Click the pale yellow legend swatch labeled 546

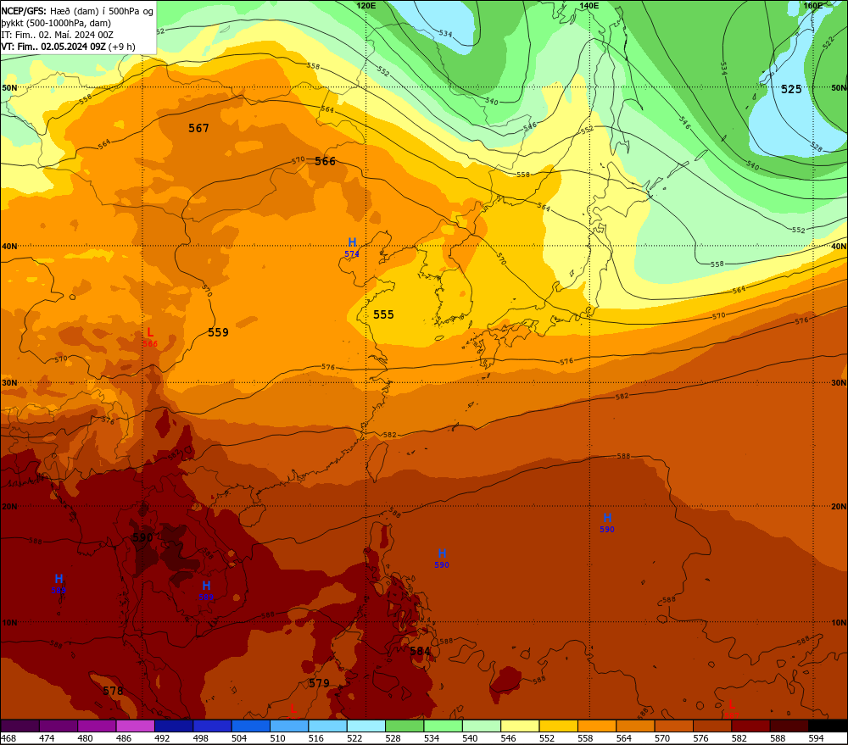520,726
